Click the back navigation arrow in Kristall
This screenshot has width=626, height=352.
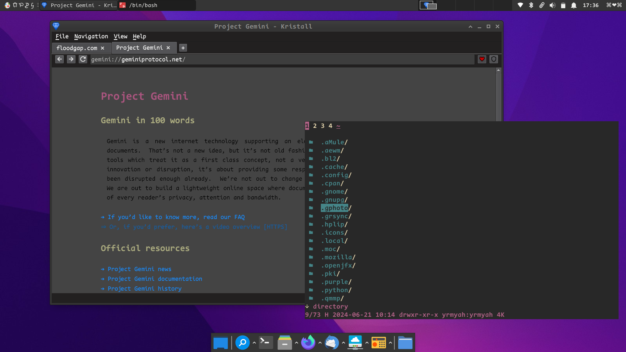(59, 59)
